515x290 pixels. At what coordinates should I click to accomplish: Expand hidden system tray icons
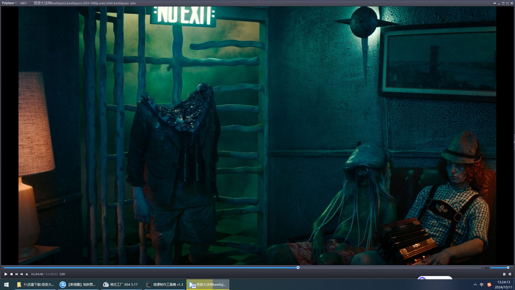tap(475, 285)
